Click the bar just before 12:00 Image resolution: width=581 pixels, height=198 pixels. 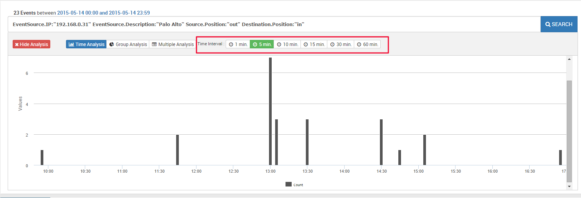[x=177, y=150]
